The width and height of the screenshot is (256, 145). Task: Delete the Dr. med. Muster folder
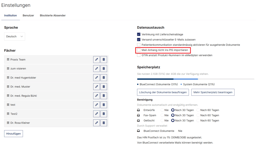tap(104, 86)
